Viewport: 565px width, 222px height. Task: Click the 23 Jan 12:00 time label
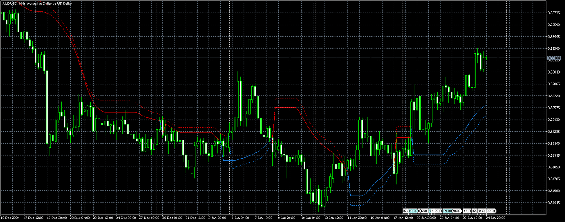point(472,218)
